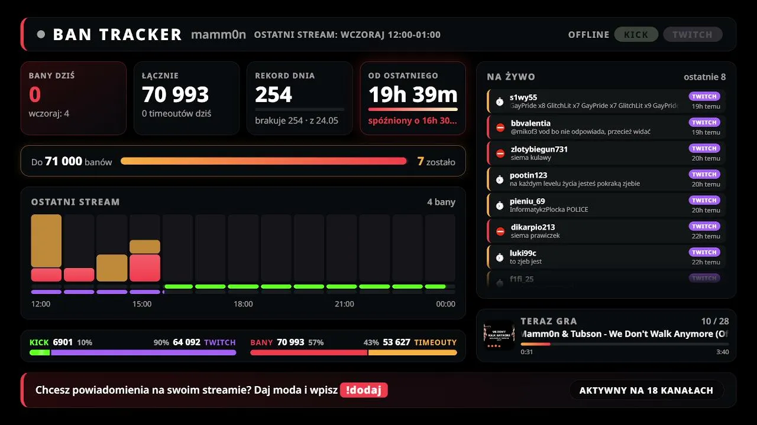Image resolution: width=757 pixels, height=425 pixels.
Task: Click the 00:00 time label on chart
Action: pyautogui.click(x=445, y=304)
